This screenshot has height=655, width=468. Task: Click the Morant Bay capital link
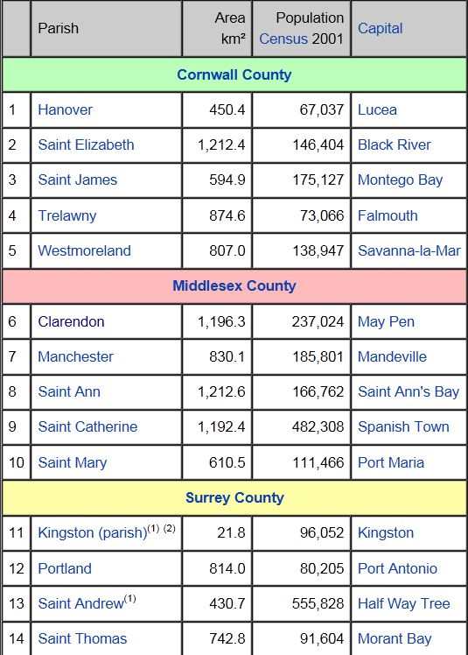pyautogui.click(x=395, y=638)
